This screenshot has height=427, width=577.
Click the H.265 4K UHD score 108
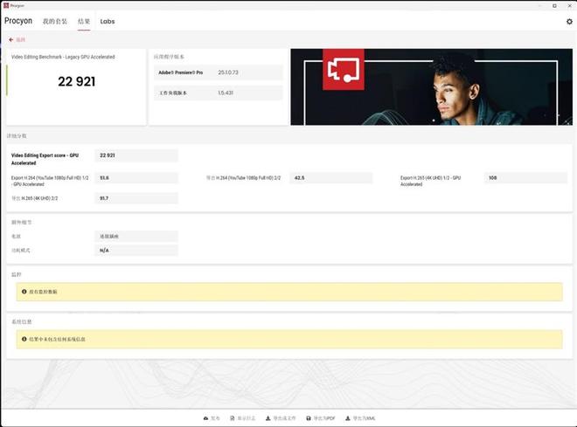pyautogui.click(x=492, y=178)
